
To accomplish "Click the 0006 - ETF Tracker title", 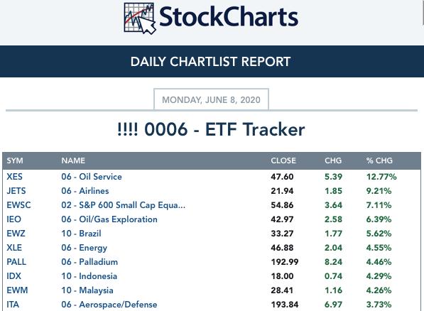I will [211, 129].
